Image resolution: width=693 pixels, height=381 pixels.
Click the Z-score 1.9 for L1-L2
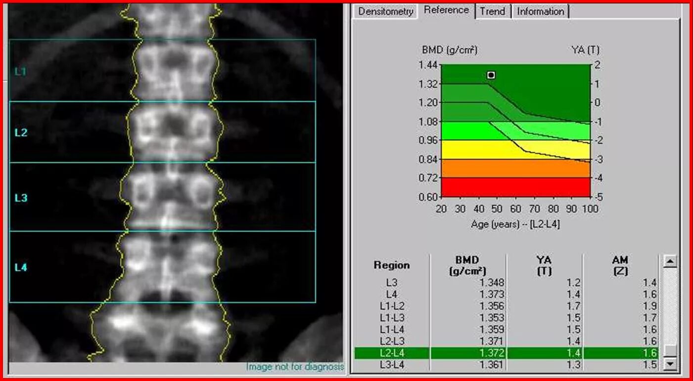pos(650,306)
